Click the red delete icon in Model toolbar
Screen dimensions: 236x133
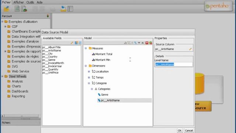point(147,43)
